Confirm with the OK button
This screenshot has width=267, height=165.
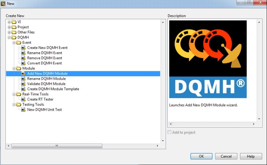click(x=201, y=156)
